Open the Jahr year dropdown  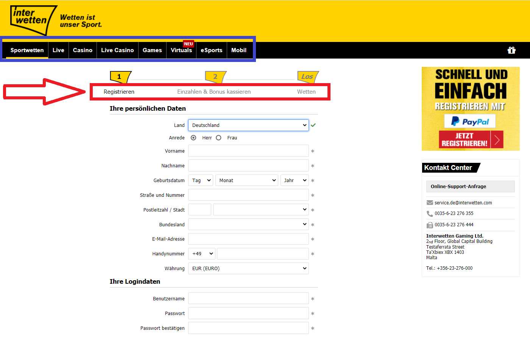coord(295,180)
